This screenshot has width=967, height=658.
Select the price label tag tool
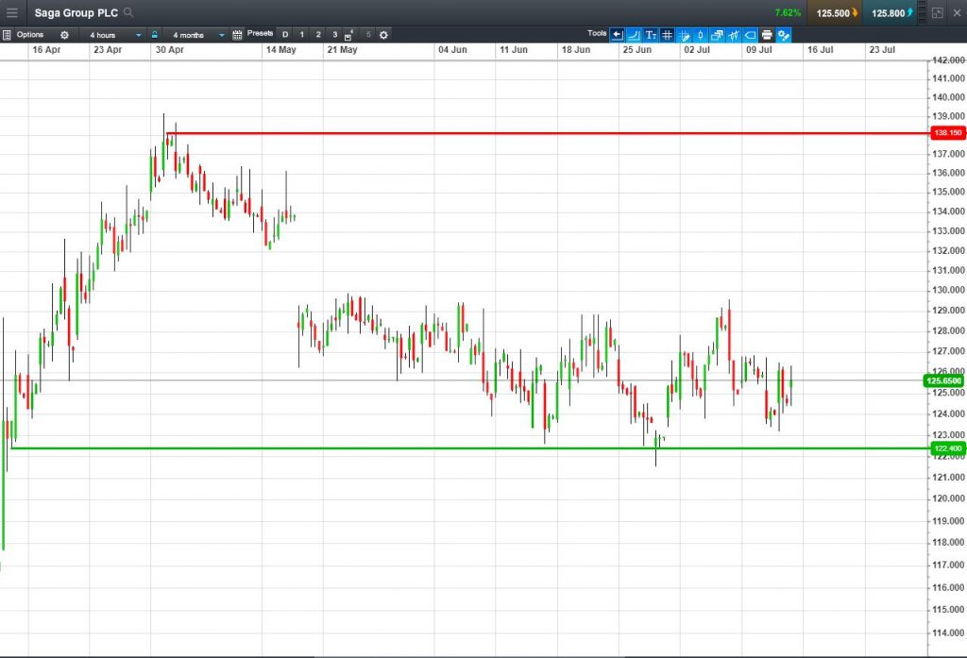751,35
